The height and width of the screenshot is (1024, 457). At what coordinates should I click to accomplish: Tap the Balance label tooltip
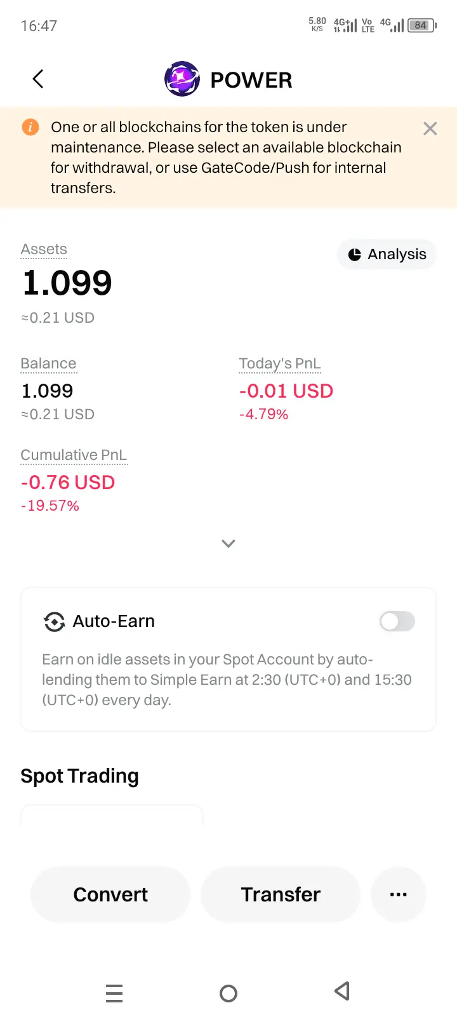click(48, 363)
